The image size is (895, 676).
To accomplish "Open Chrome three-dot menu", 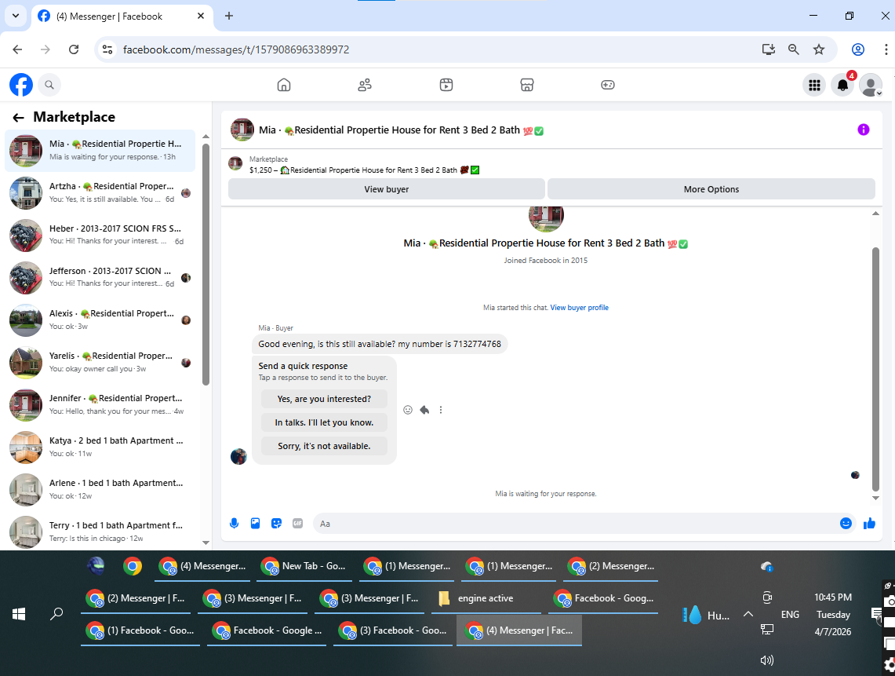I will 886,49.
